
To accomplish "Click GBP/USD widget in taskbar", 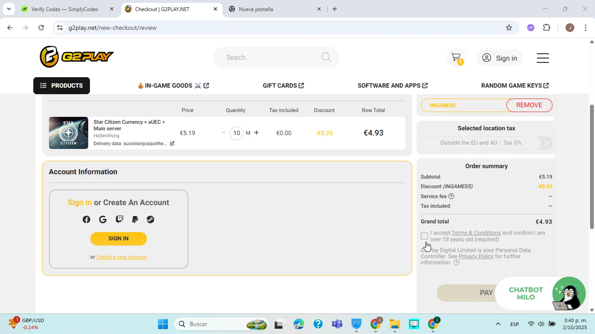I will tap(27, 324).
